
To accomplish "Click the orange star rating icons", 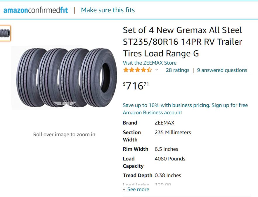I will click(137, 70).
